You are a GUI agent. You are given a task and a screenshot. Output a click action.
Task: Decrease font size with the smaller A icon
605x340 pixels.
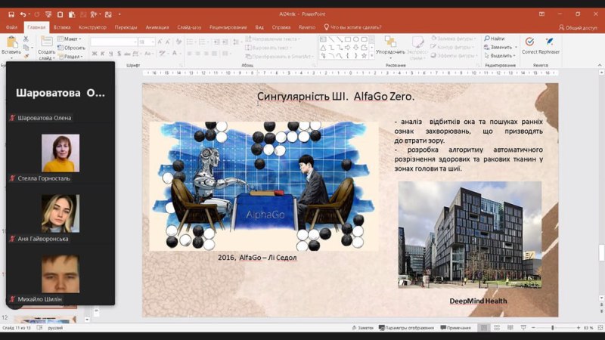(x=168, y=42)
